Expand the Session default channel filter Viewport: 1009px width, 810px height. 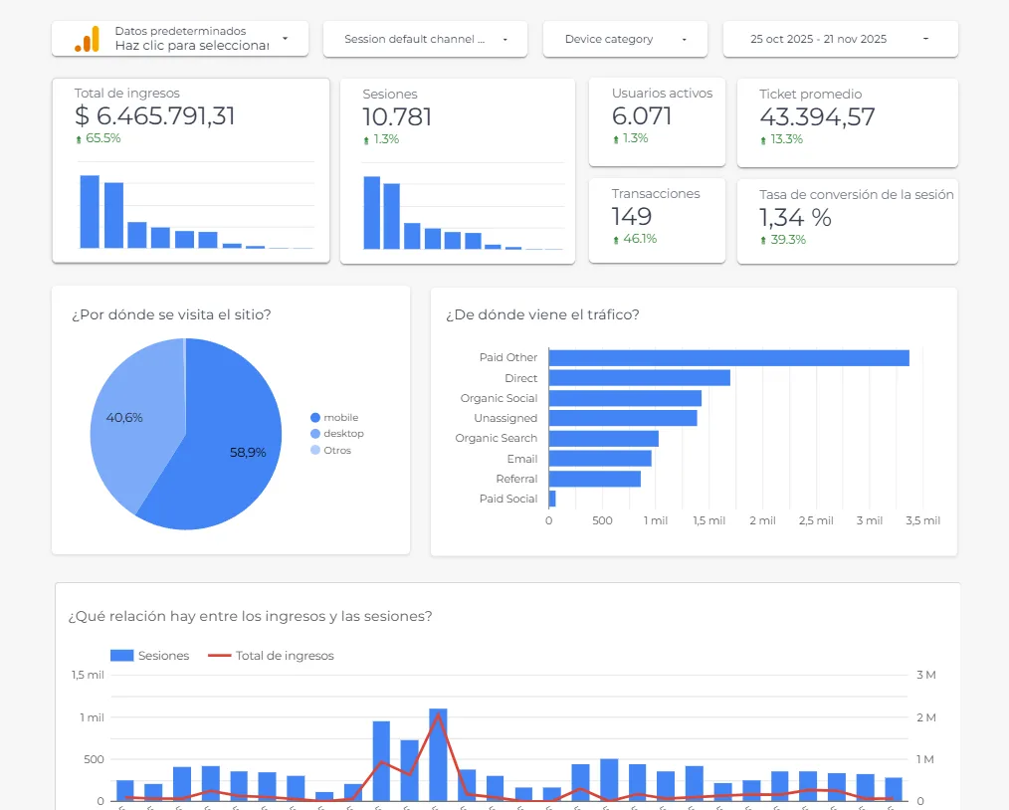(x=425, y=39)
